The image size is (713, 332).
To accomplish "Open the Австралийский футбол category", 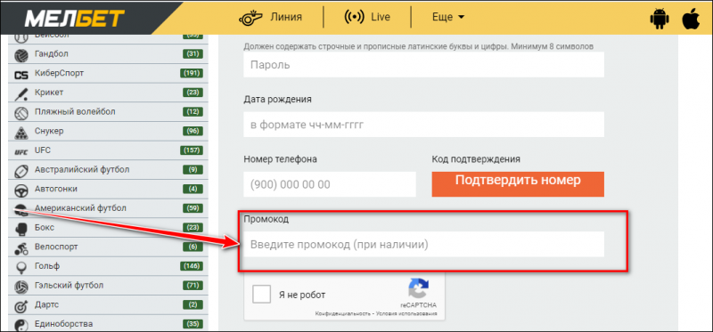I will coord(82,169).
